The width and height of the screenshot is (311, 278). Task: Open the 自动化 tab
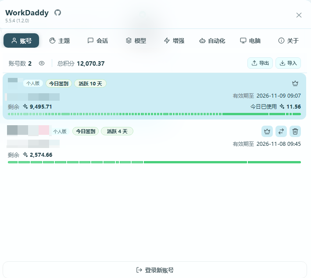(x=212, y=41)
